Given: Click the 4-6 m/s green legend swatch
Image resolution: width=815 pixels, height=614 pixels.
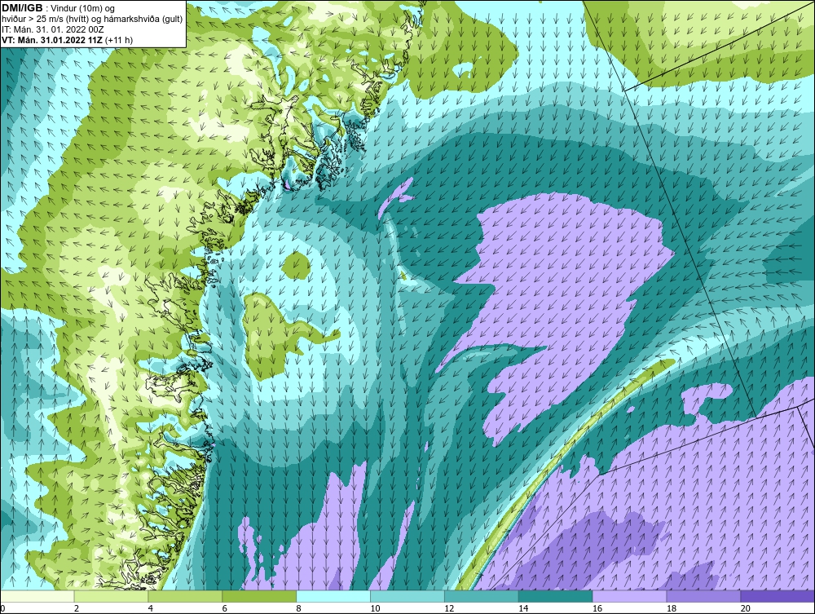Looking at the screenshot, I should [x=185, y=596].
